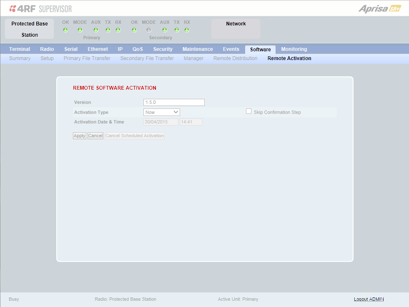Select the Network panel button
The height and width of the screenshot is (307, 409).
pyautogui.click(x=236, y=29)
